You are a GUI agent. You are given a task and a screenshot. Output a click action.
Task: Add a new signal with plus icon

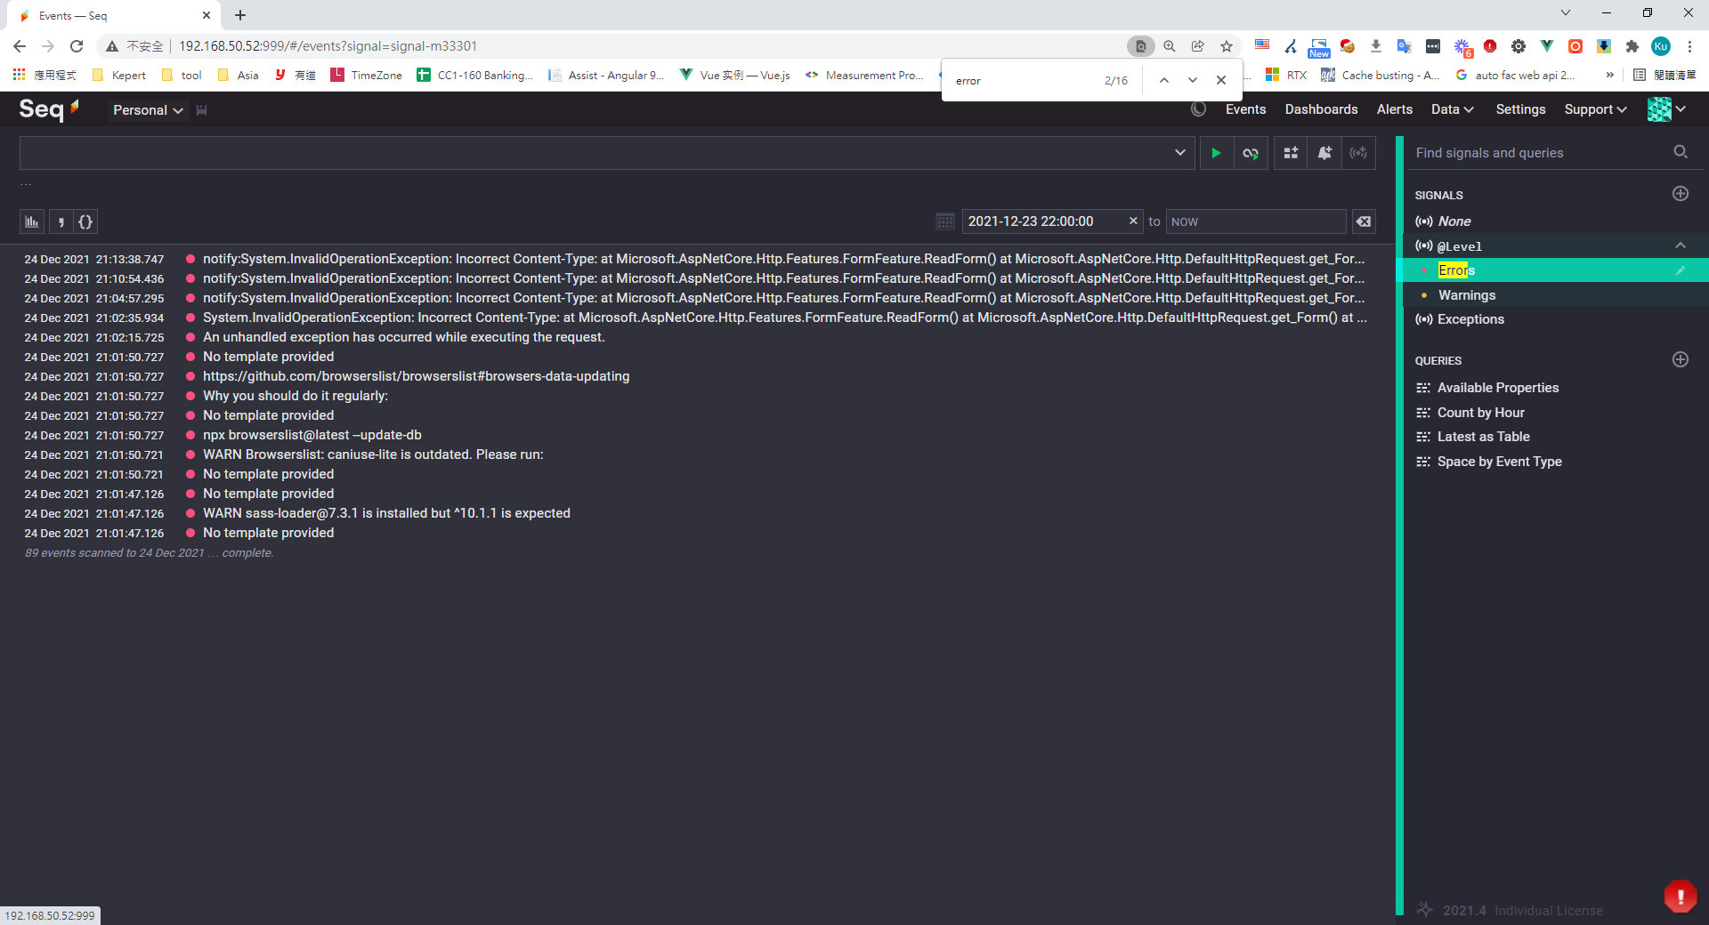click(1680, 194)
